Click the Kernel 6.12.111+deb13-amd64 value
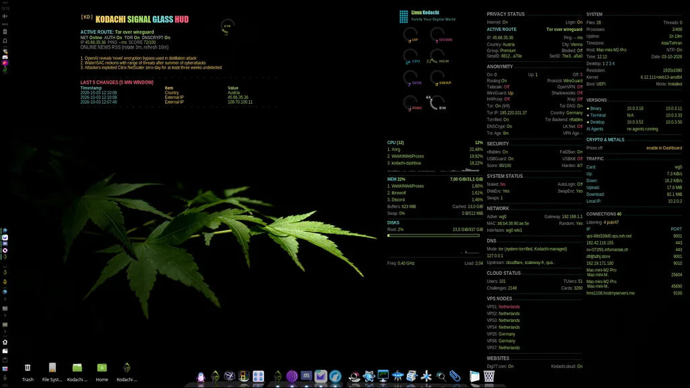This screenshot has height=388, width=690. click(x=661, y=77)
